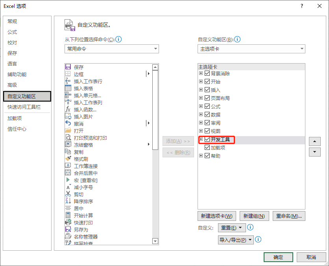Uncheck the 公式 tab checkbox
The image size is (329, 266).
click(207, 106)
